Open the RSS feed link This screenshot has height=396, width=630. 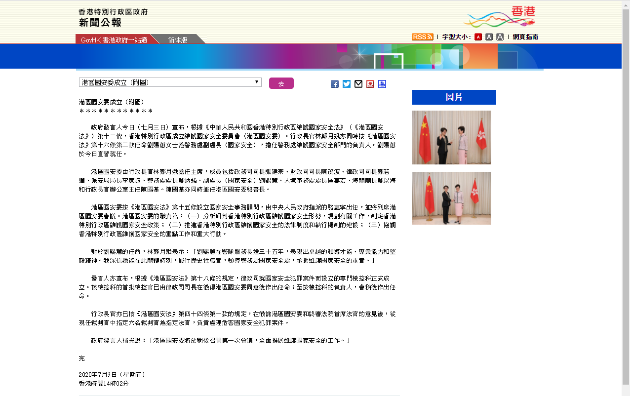point(423,37)
